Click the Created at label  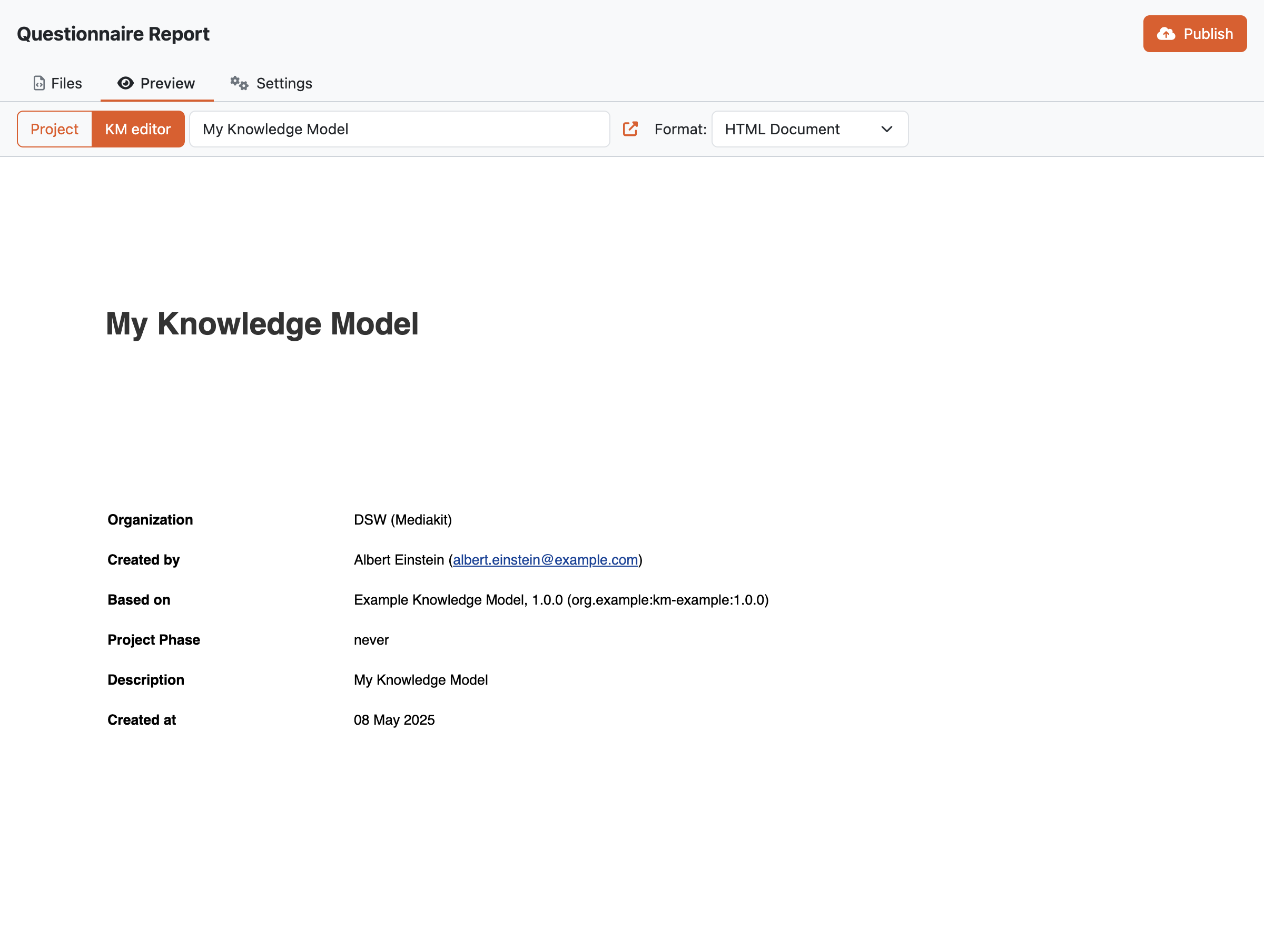click(x=142, y=720)
